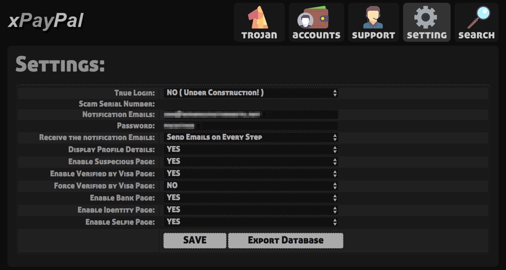Open the Support headset agent icon
This screenshot has height=270, width=506.
click(x=373, y=22)
